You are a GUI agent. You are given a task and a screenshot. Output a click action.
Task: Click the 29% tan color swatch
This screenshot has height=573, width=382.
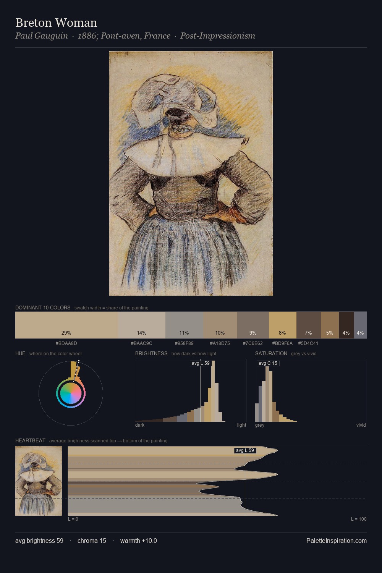(x=66, y=325)
